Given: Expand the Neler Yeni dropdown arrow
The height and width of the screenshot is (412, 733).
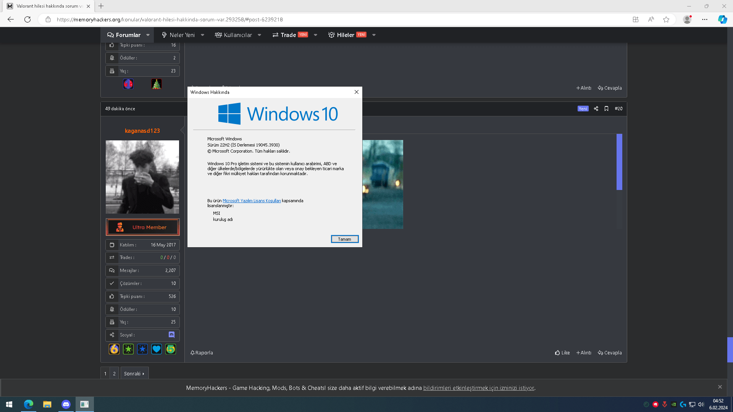Looking at the screenshot, I should tap(203, 35).
